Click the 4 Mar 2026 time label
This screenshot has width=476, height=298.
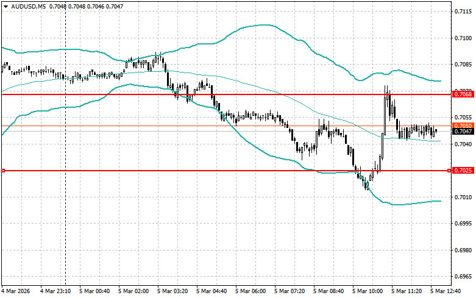[x=16, y=291]
